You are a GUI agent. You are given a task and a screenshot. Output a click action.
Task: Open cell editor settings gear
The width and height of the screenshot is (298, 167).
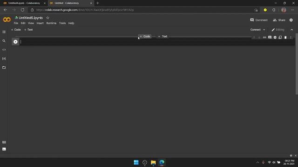(x=275, y=38)
